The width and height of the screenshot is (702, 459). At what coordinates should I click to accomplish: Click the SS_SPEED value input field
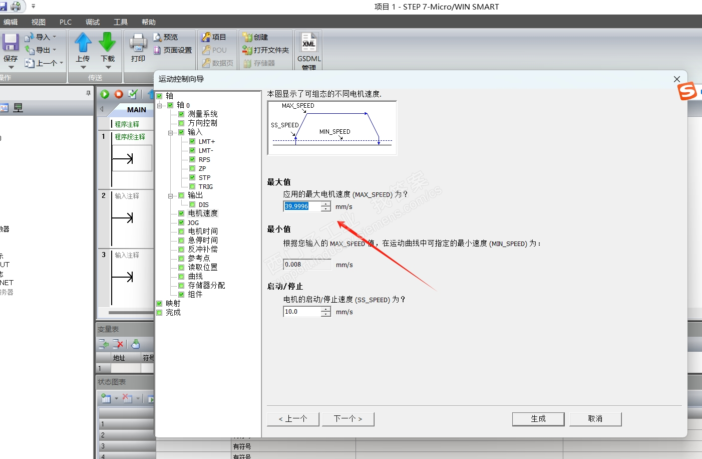click(x=302, y=312)
